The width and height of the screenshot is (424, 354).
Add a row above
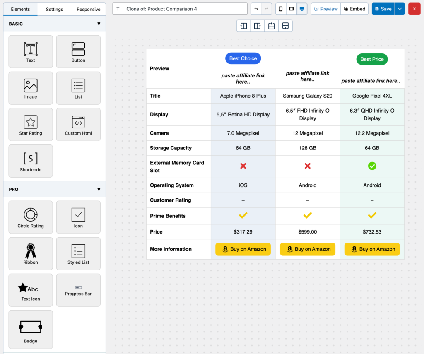[x=271, y=26]
